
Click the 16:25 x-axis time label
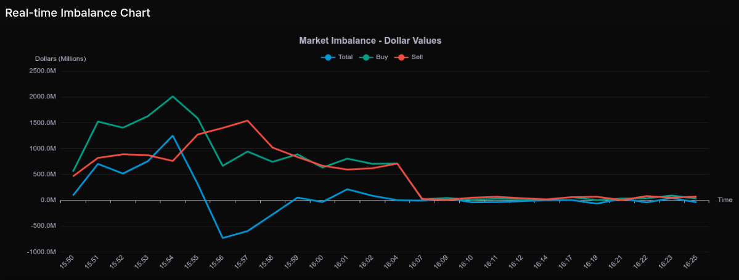689,263
